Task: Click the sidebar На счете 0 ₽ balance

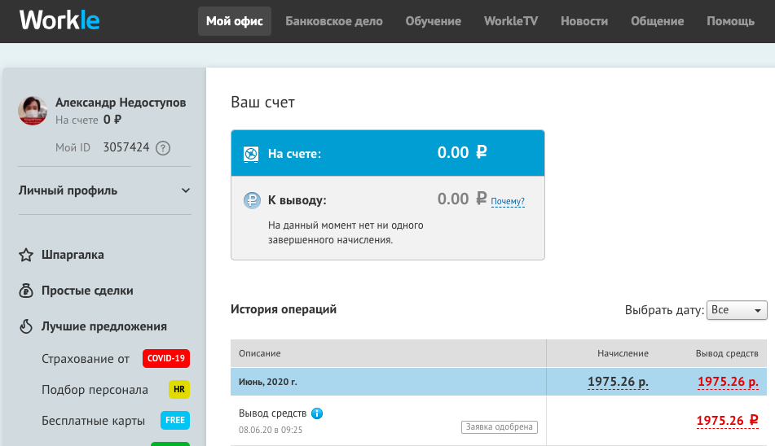Action: 88,120
